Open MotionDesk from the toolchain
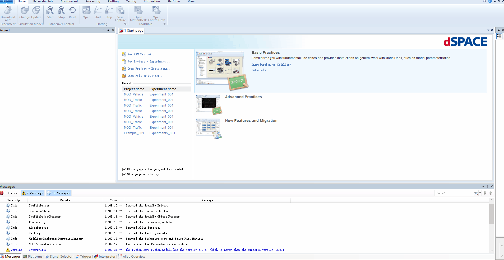Screen dimensions: 504x260 pos(138,14)
